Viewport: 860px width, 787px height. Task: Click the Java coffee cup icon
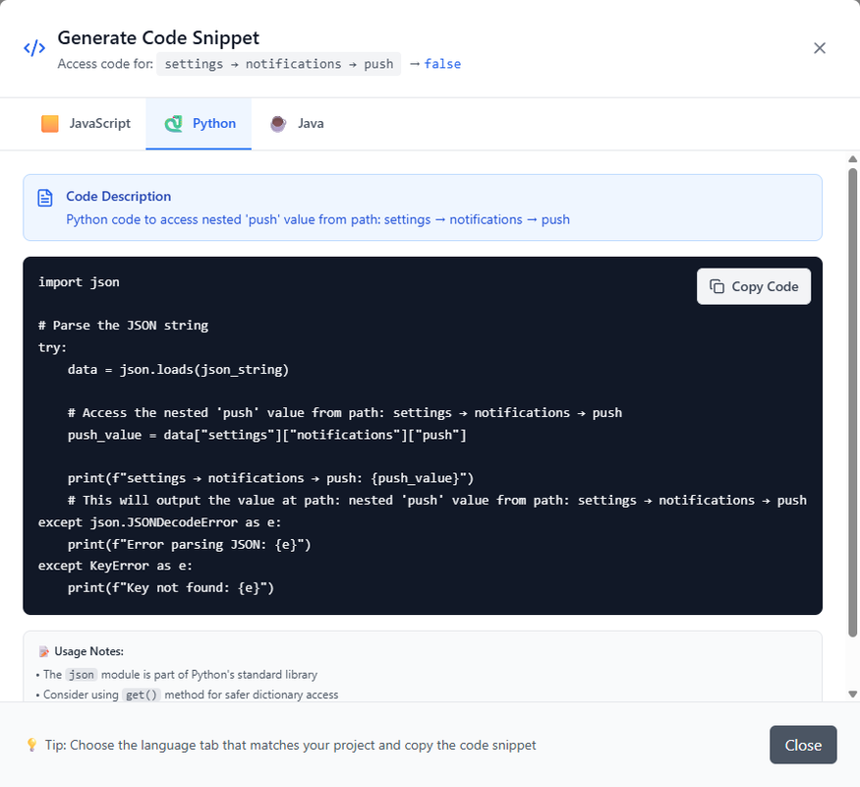278,124
